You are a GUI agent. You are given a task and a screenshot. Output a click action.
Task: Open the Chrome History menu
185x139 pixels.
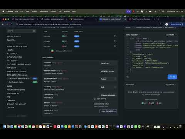pos(34,12)
